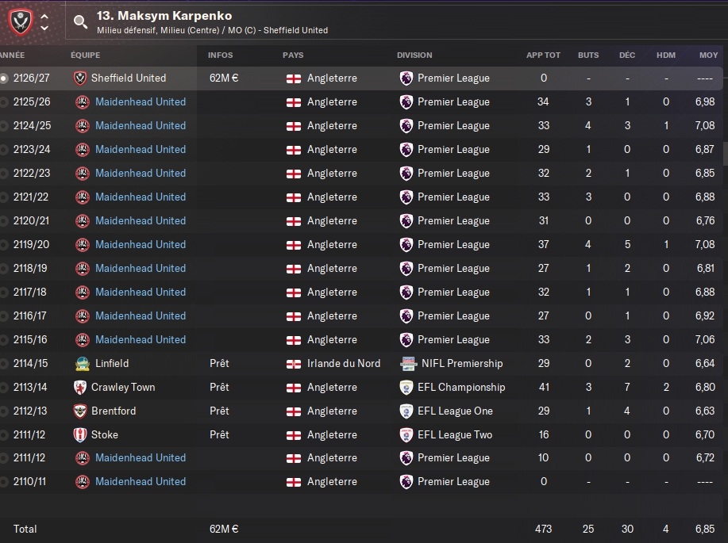Open Maidenhead United link in 2124/25 row
The image size is (728, 543).
tap(140, 126)
